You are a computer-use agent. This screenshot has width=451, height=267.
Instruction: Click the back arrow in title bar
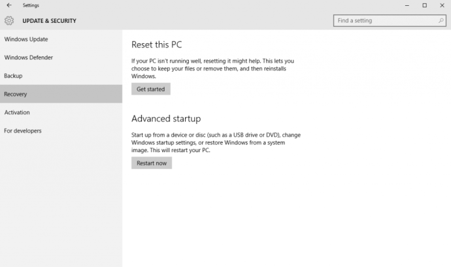(8, 5)
